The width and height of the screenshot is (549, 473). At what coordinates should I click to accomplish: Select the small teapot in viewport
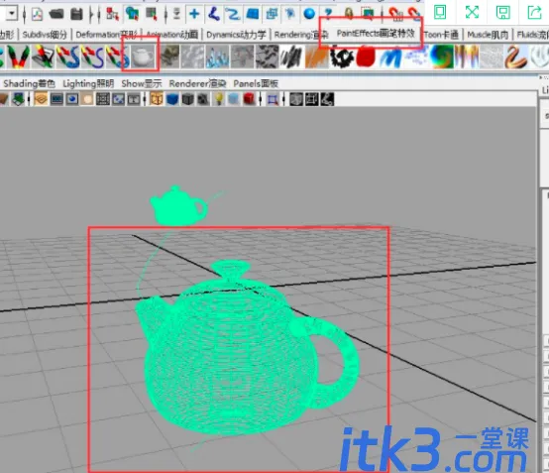(178, 206)
